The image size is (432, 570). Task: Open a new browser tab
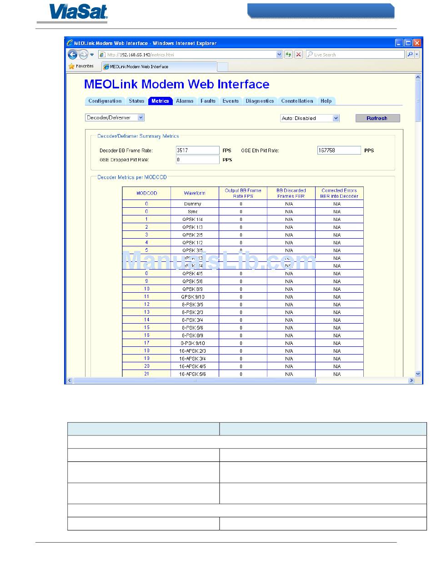tap(223, 67)
